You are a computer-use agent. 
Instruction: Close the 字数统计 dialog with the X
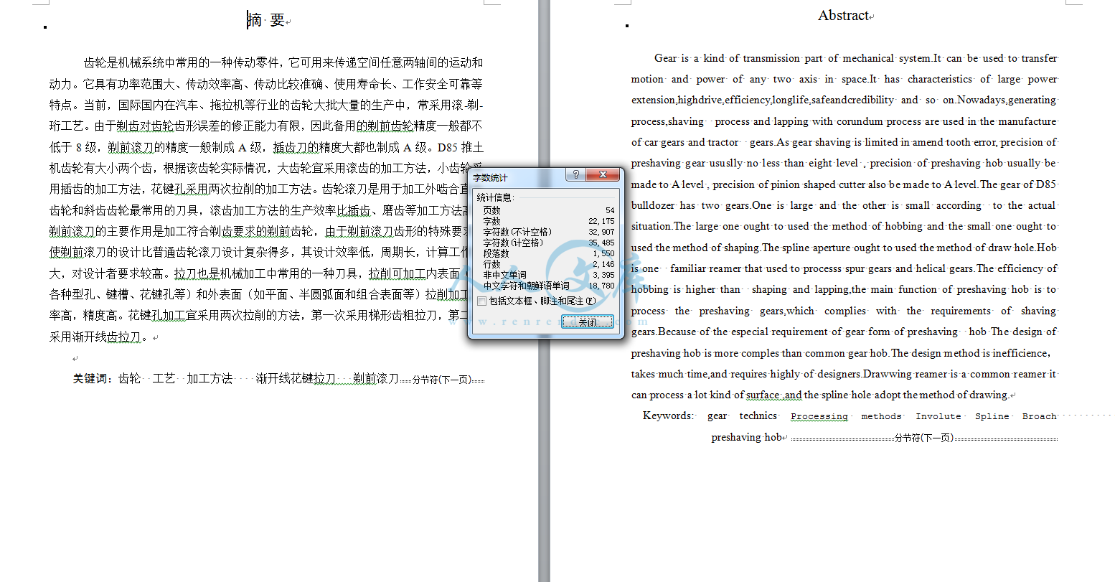[x=603, y=175]
